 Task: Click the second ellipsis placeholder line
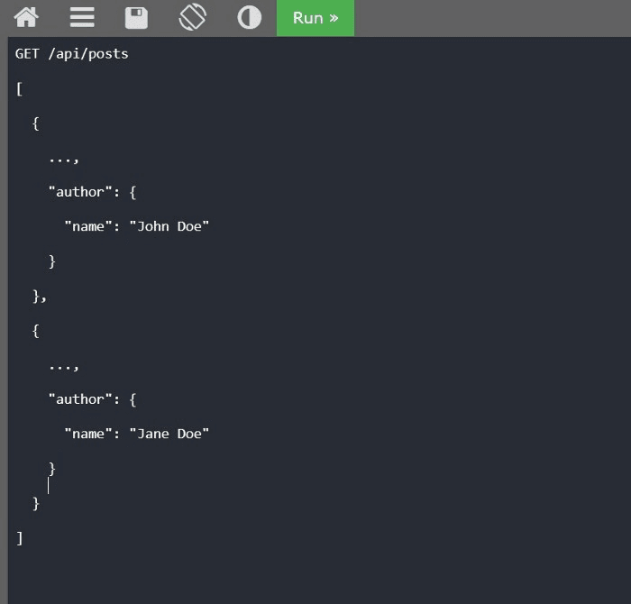(63, 366)
